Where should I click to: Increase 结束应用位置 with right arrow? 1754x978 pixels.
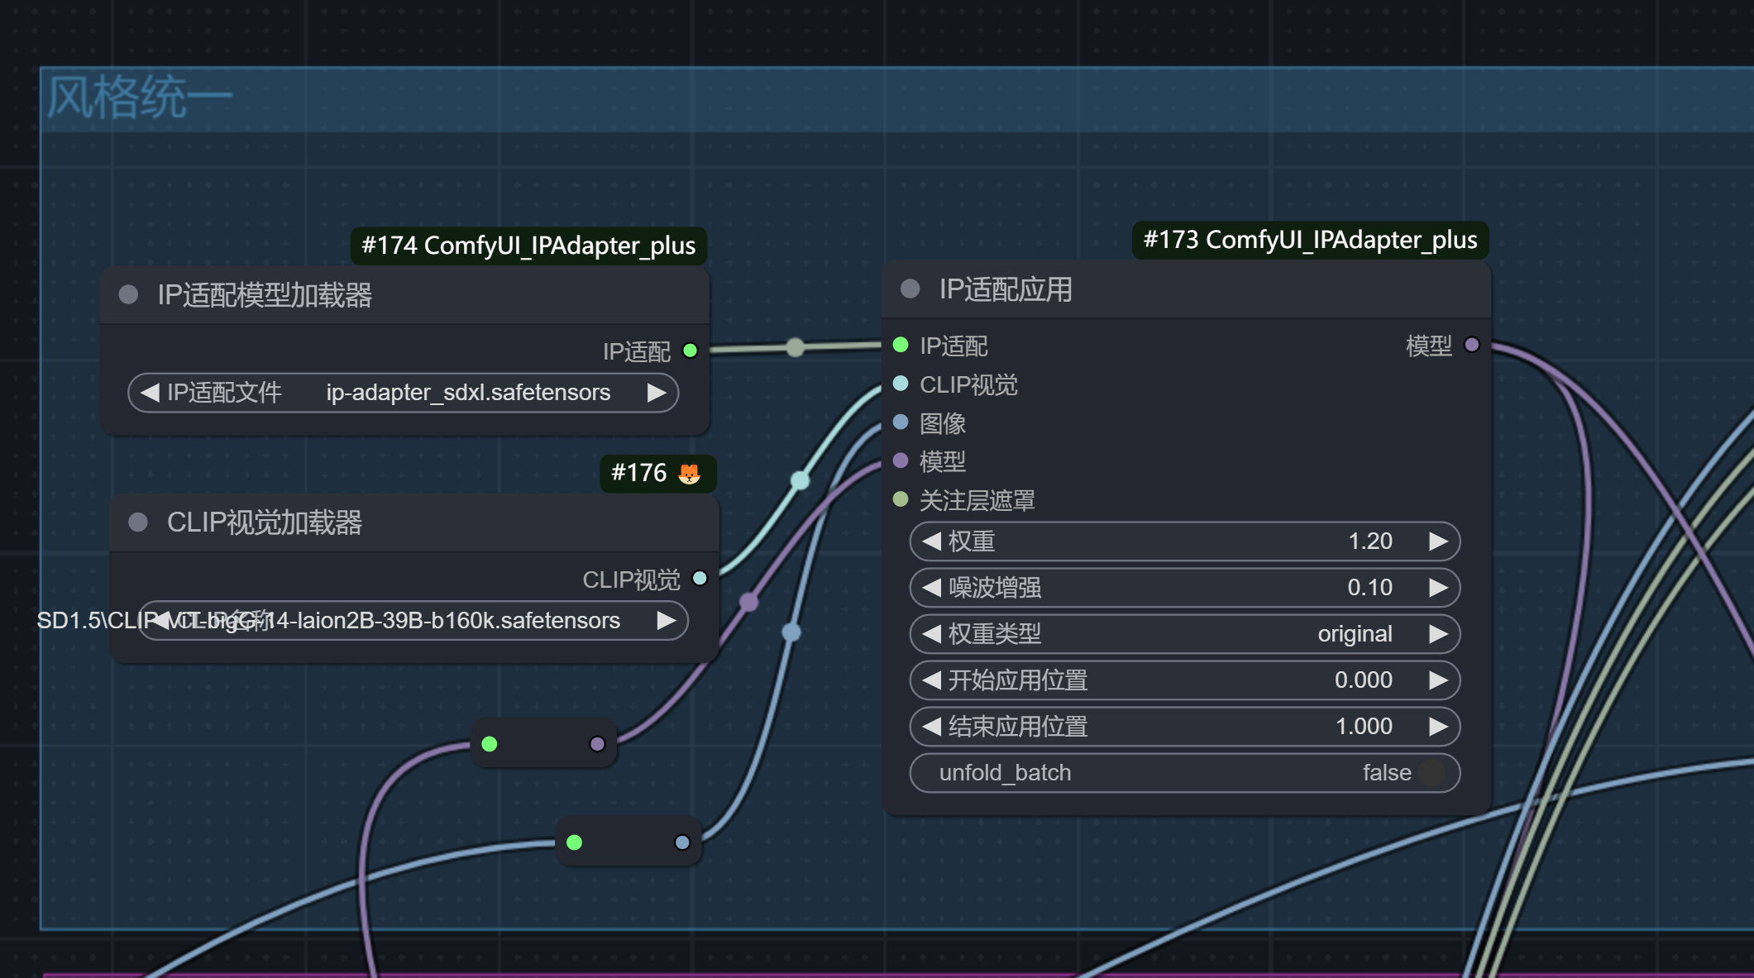(x=1438, y=726)
